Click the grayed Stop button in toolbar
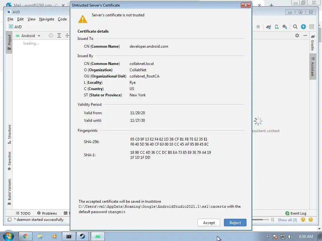Image resolution: width=322 pixels, height=241 pixels. 258,27
